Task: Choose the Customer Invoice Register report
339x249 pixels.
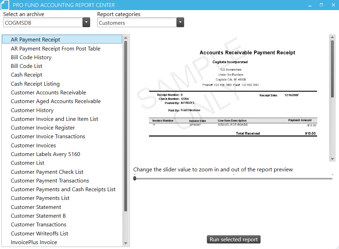Action: click(x=43, y=128)
